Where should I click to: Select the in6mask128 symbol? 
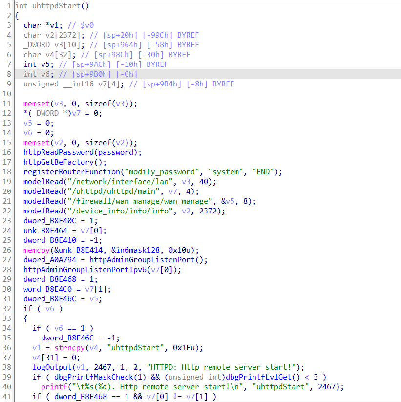[x=138, y=250]
